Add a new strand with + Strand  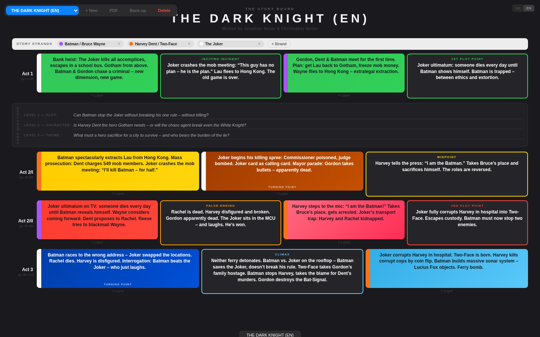[x=279, y=44]
